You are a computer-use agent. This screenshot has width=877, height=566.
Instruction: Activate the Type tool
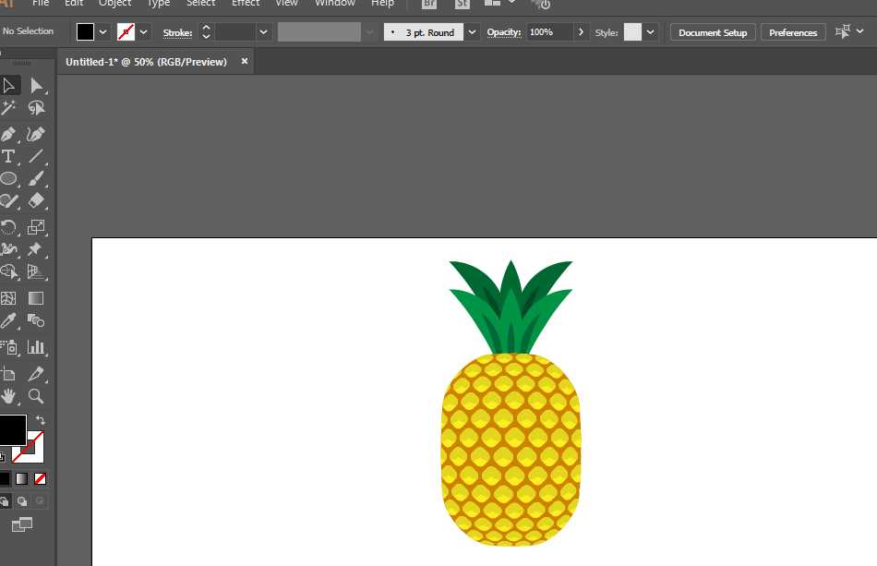7,157
